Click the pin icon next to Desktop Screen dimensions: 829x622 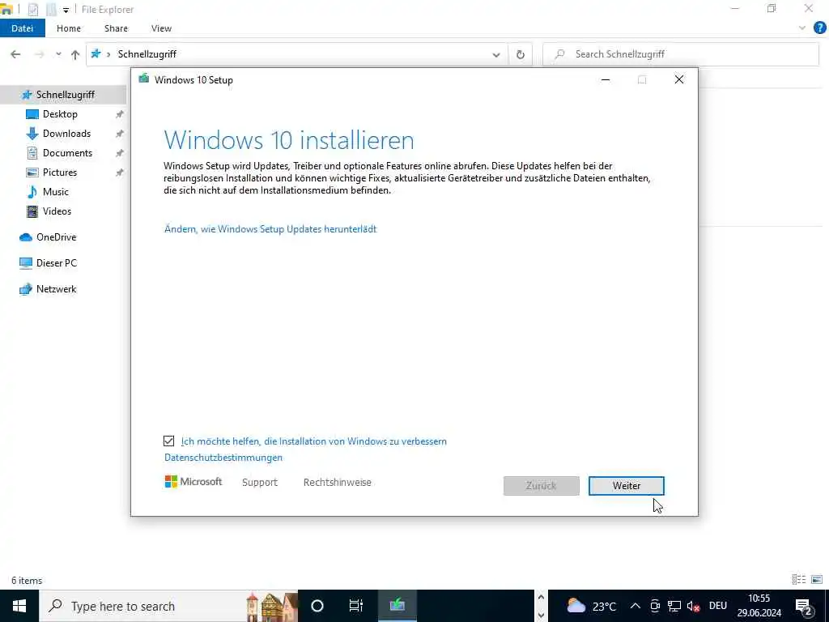(x=120, y=114)
